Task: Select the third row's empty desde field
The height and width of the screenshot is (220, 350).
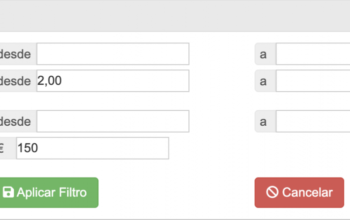Action: [x=112, y=121]
